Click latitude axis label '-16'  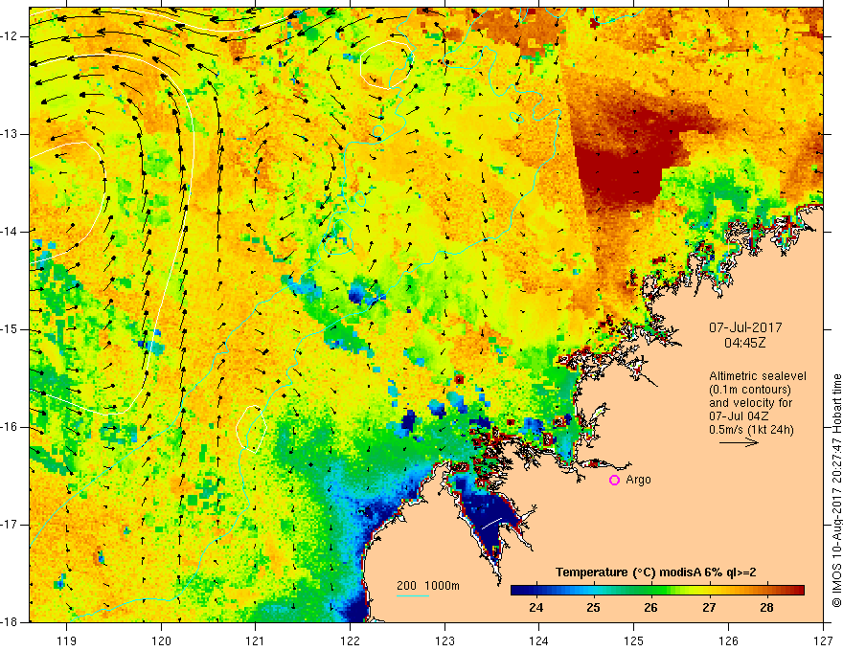10,427
